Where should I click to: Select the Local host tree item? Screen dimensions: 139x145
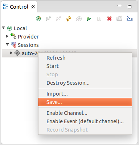pyautogui.click(x=20, y=28)
